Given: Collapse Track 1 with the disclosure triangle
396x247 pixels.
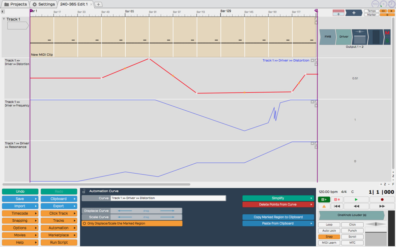Looking at the screenshot, I should coord(4,19).
